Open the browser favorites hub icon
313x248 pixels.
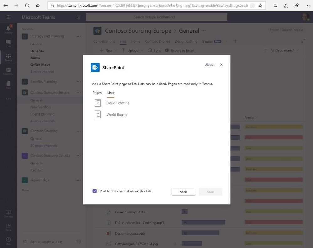[275, 6]
